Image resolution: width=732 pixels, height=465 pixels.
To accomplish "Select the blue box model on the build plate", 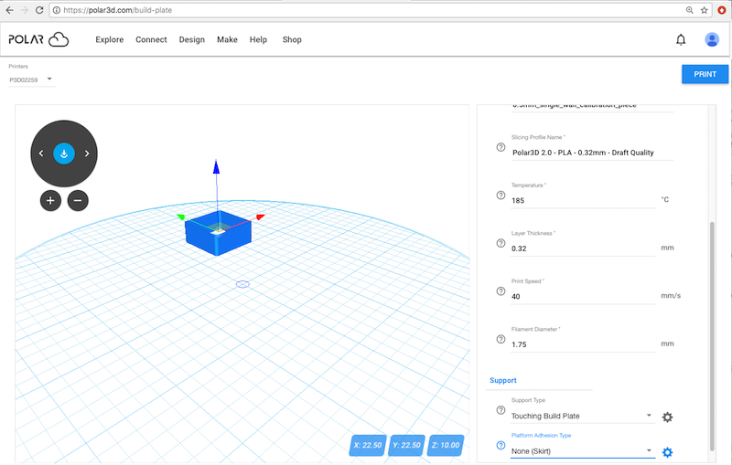I will click(218, 235).
